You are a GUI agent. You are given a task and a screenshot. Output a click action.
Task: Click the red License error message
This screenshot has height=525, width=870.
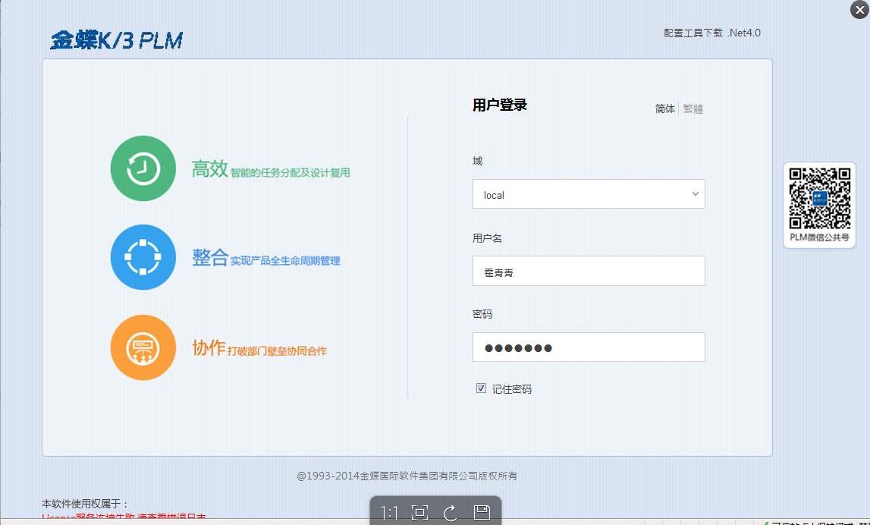[124, 517]
